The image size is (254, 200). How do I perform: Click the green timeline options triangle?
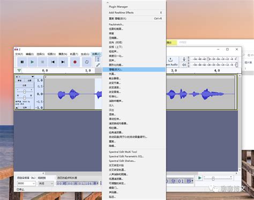tap(19, 70)
